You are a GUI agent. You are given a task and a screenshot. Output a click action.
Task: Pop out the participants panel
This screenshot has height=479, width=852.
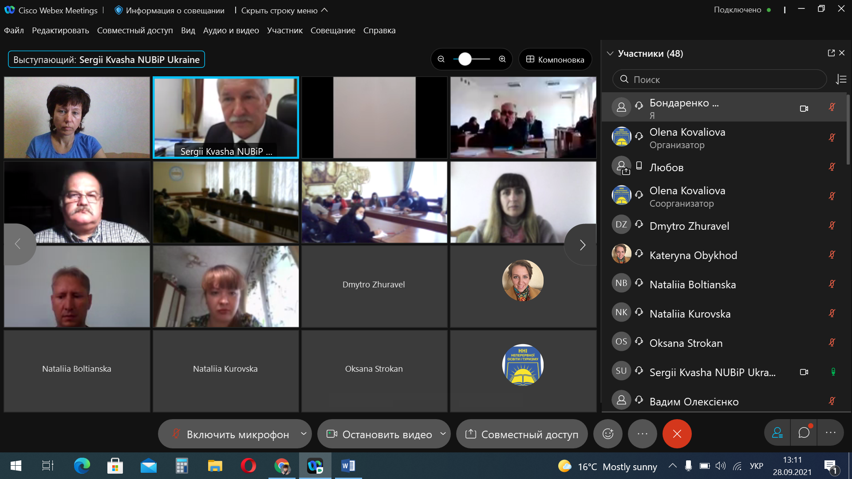pyautogui.click(x=831, y=53)
